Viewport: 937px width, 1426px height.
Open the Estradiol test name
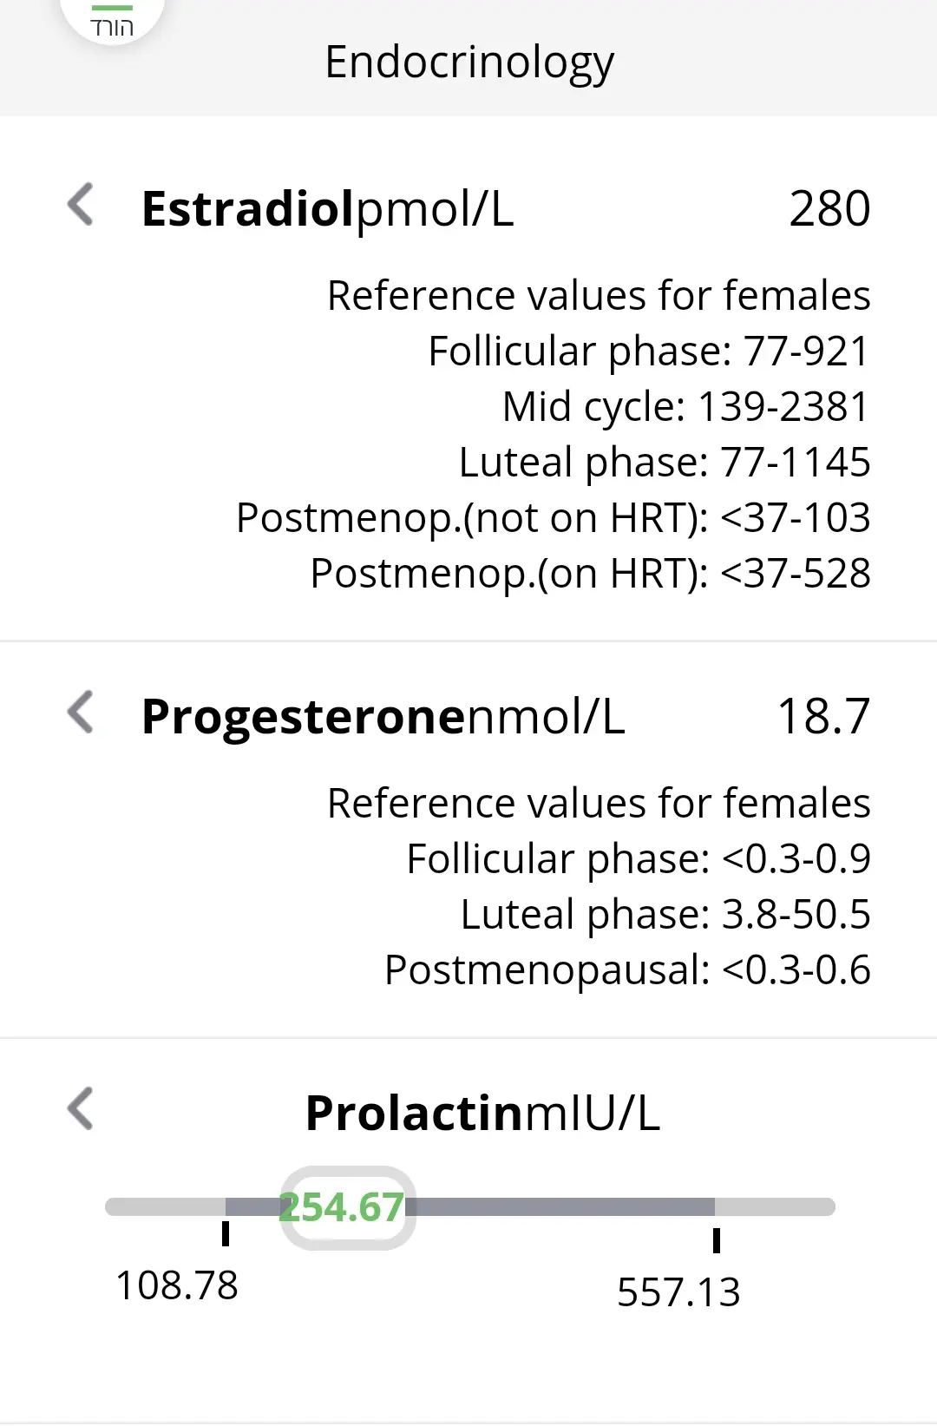(x=248, y=209)
